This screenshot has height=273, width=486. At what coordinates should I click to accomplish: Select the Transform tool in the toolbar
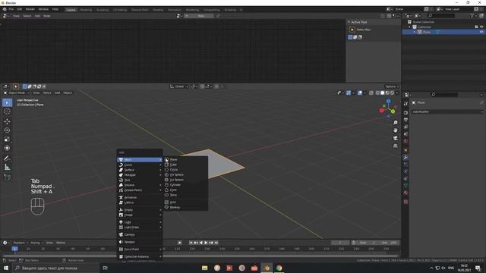(x=7, y=149)
